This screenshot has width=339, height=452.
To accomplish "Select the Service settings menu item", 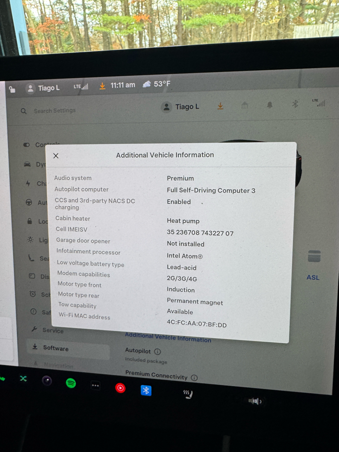I will point(53,330).
